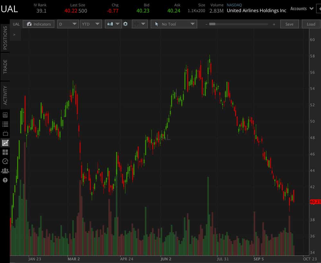Click the United Airlines Holdings Inc name
Image resolution: width=321 pixels, height=263 pixels.
(x=256, y=11)
